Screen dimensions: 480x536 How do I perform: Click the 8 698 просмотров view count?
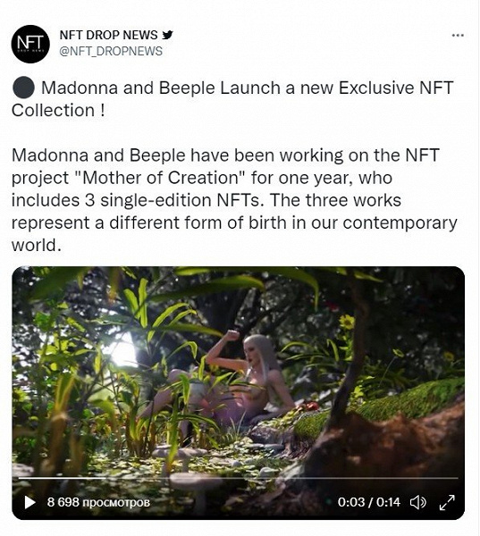point(98,502)
